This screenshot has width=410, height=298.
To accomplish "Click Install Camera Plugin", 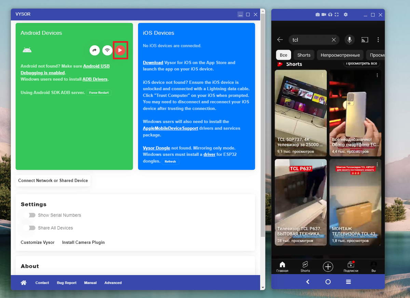I will point(83,242).
